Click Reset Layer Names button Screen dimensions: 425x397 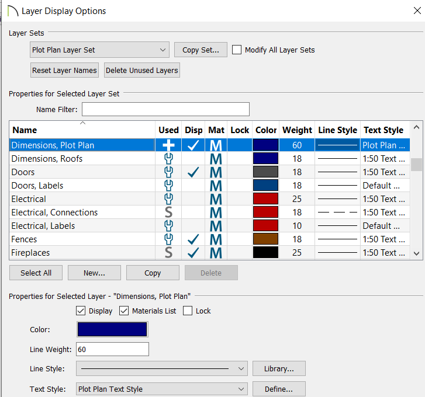tap(64, 71)
